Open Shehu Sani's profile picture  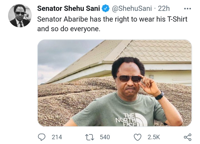[20, 16]
